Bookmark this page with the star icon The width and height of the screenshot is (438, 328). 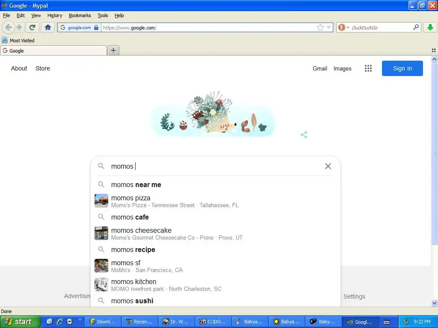(x=320, y=27)
